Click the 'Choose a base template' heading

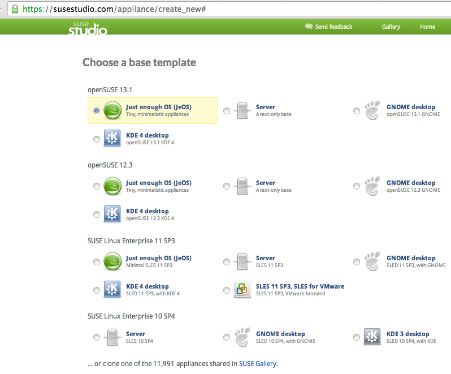pos(139,62)
